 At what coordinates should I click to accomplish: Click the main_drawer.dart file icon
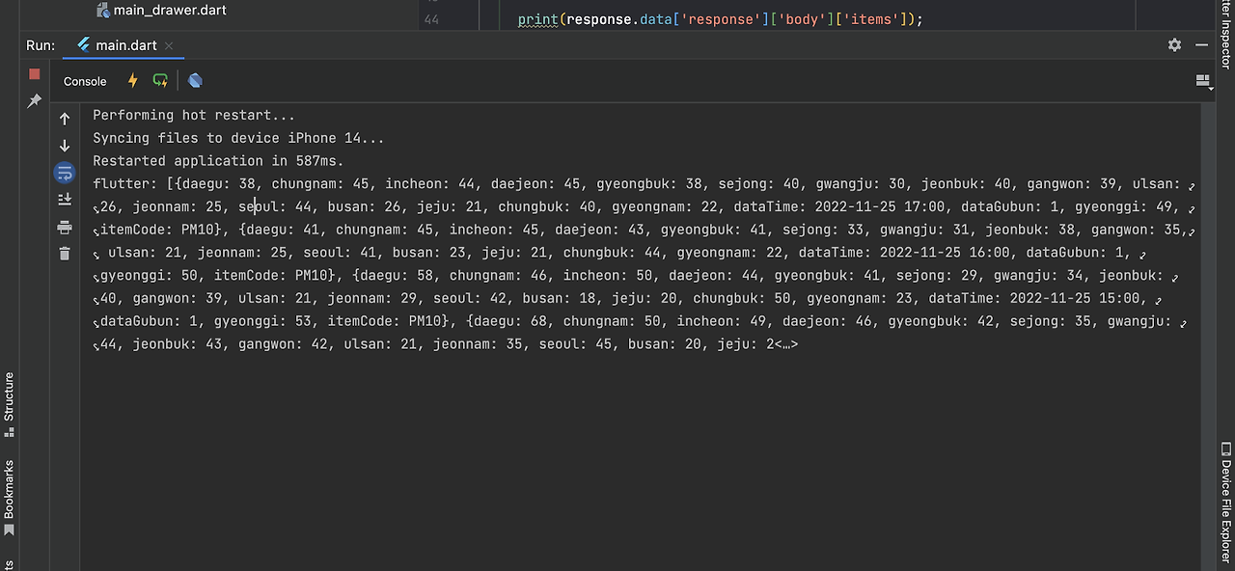click(103, 11)
